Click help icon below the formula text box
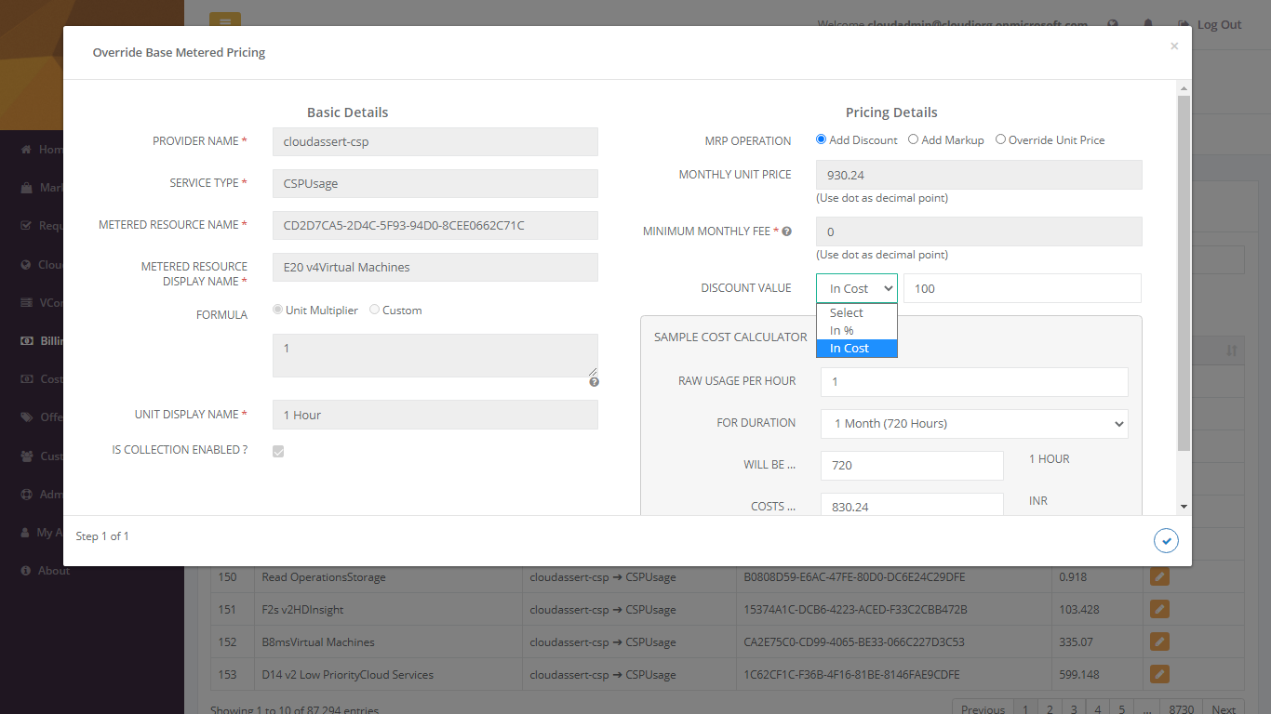This screenshot has height=714, width=1271. coord(594,382)
